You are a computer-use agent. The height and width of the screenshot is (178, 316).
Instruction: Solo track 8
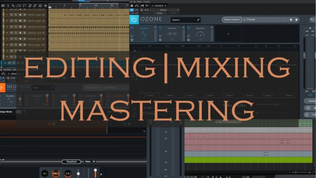[x=16, y=21]
